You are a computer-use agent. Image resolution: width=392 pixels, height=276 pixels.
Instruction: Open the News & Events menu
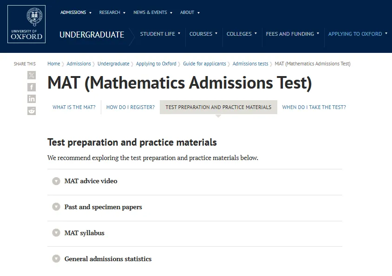(153, 12)
